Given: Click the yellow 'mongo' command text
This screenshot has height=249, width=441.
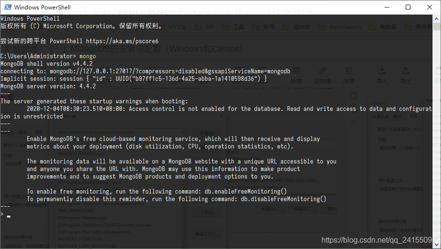Looking at the screenshot, I should [x=88, y=56].
